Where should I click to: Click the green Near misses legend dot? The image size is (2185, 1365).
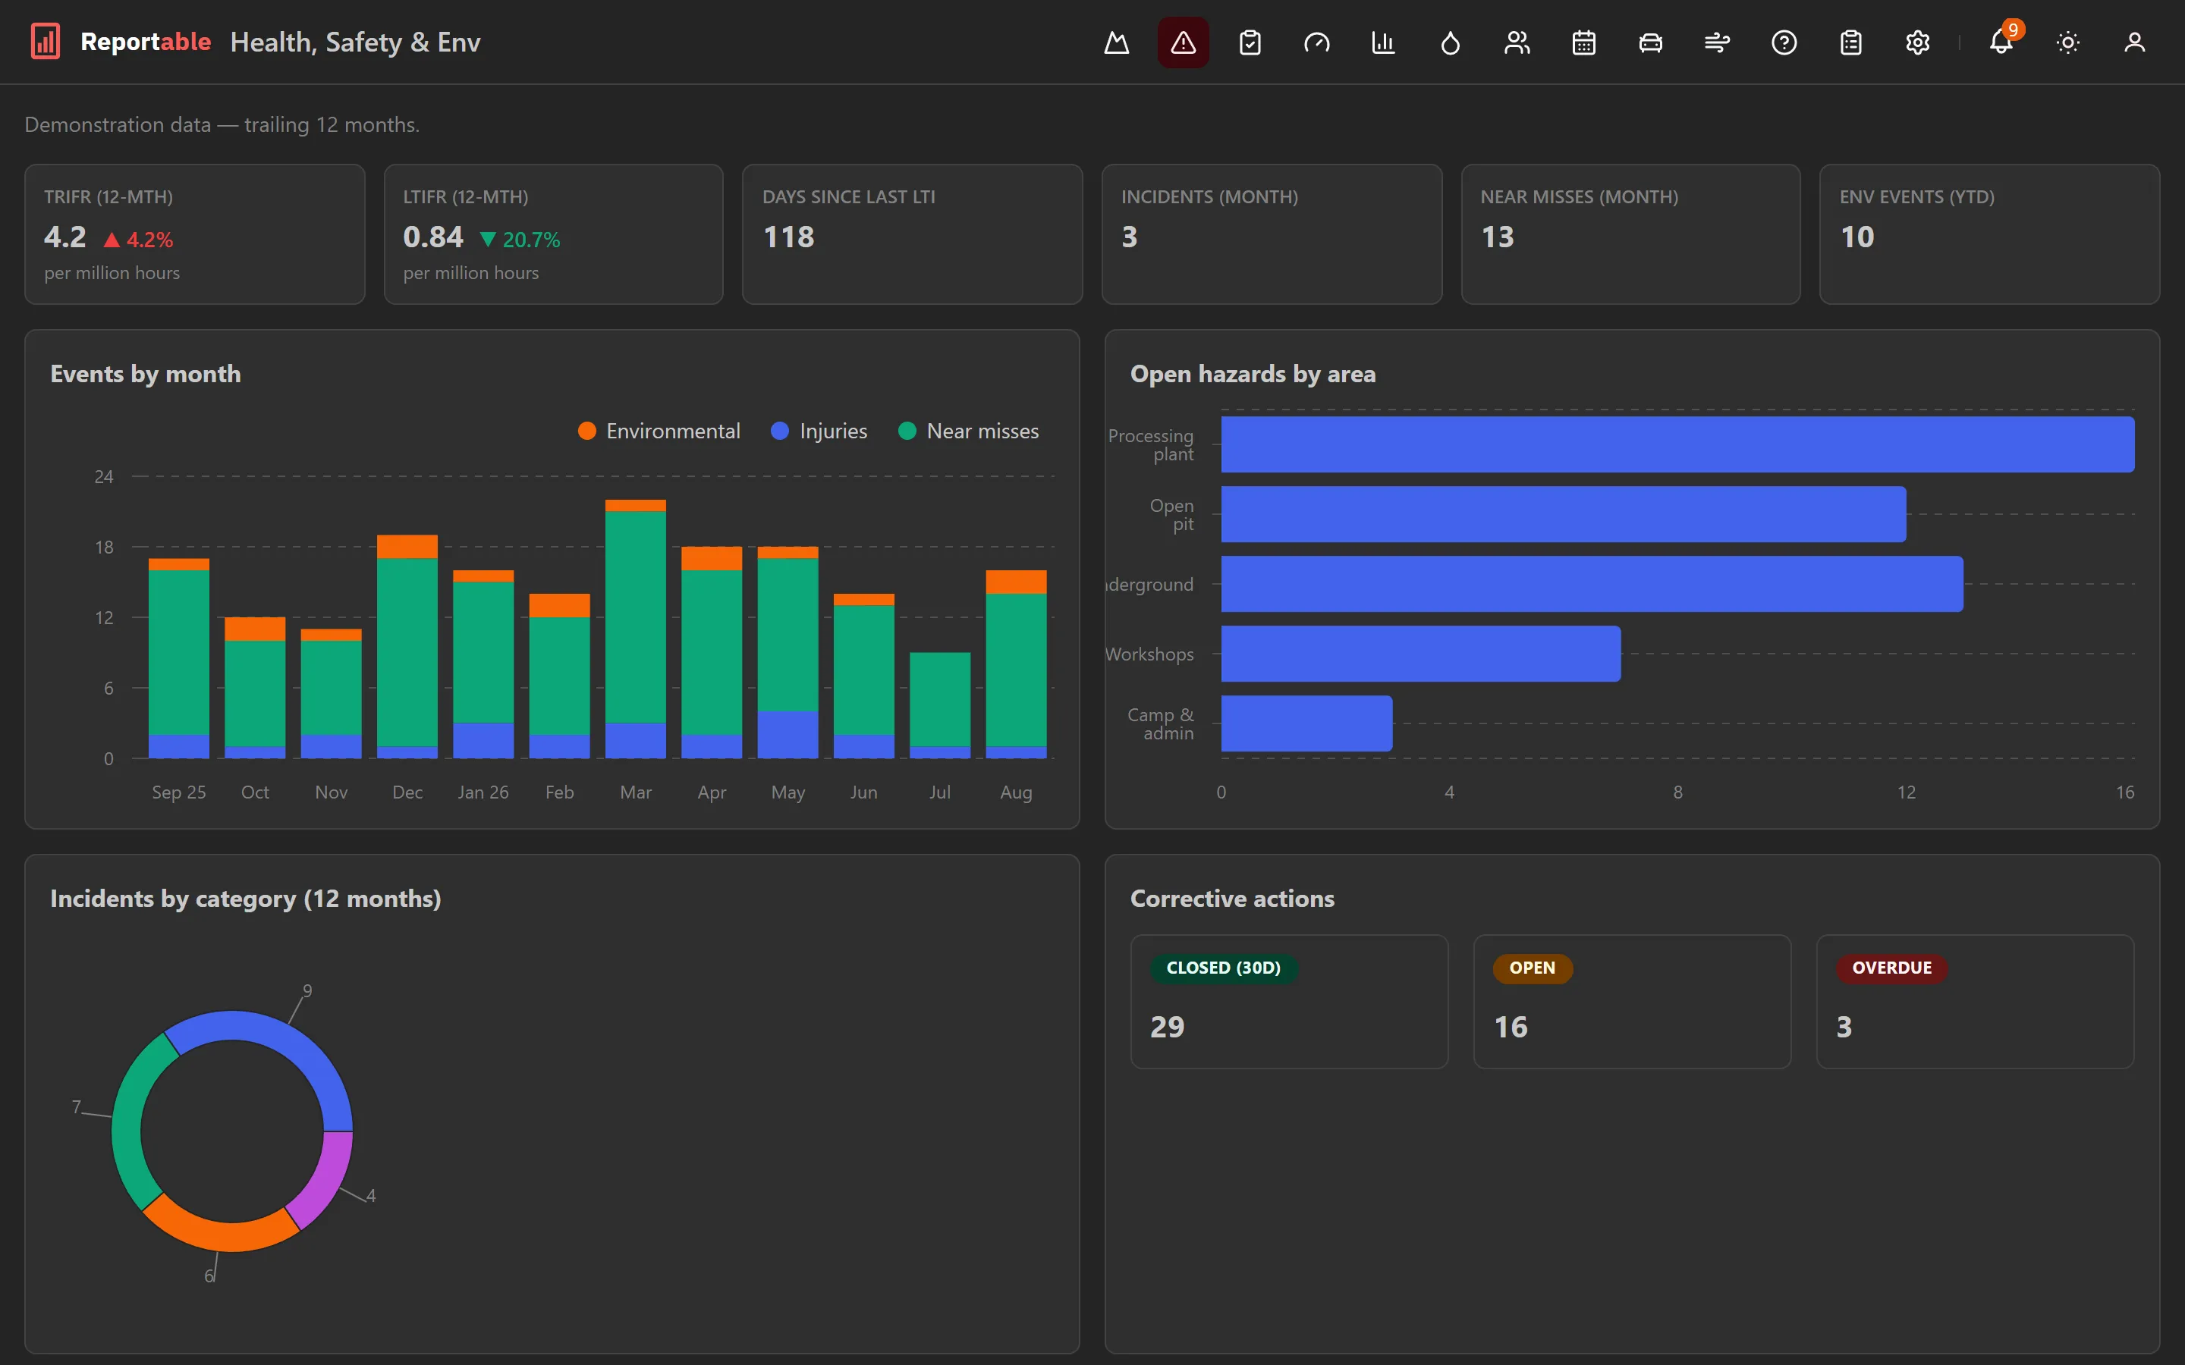click(x=907, y=431)
